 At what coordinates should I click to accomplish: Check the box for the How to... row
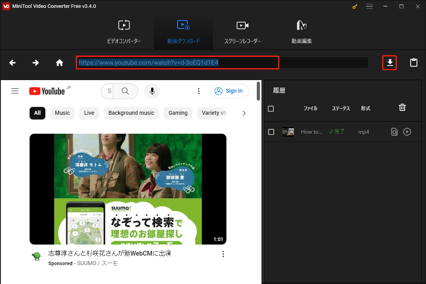click(x=271, y=132)
